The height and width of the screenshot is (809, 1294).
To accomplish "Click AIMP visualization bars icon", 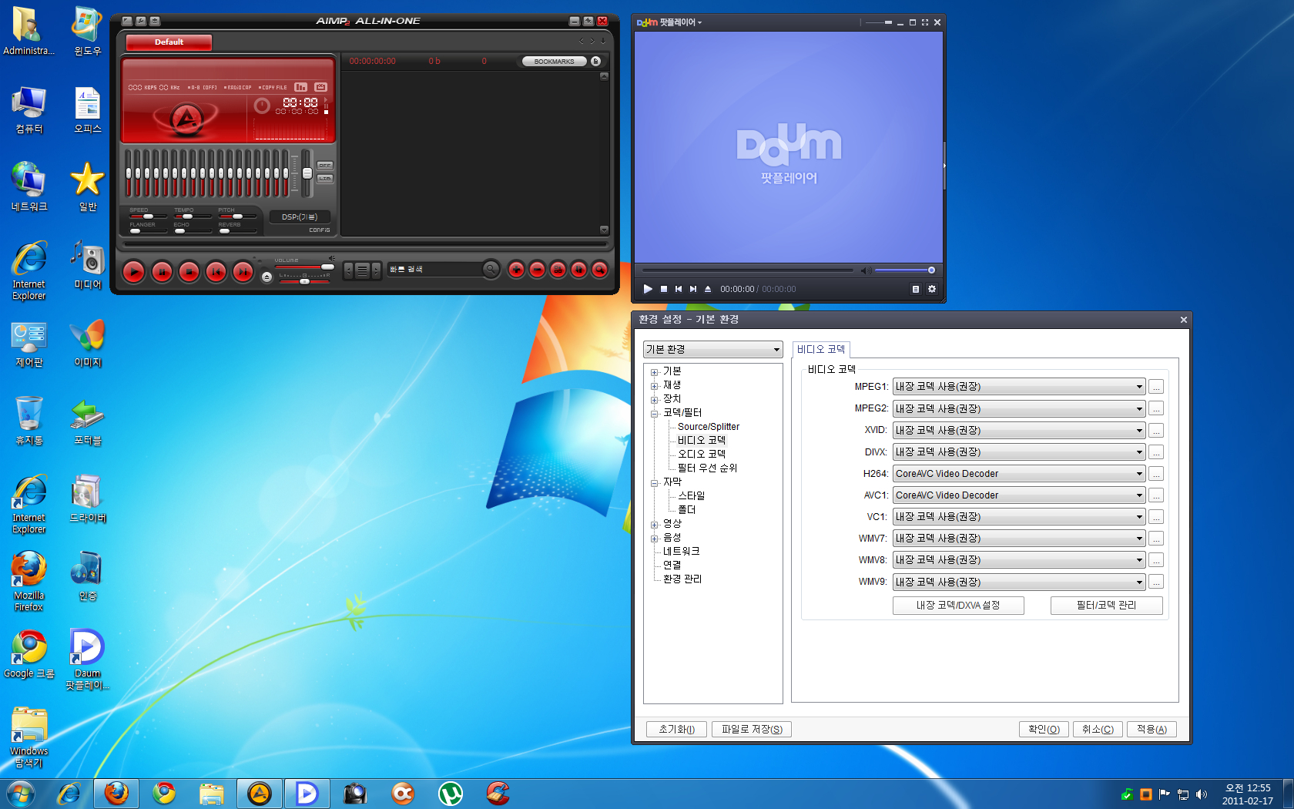I will 301,87.
